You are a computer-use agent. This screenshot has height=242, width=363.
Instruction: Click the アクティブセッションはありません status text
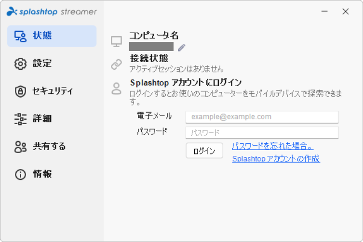coord(176,69)
